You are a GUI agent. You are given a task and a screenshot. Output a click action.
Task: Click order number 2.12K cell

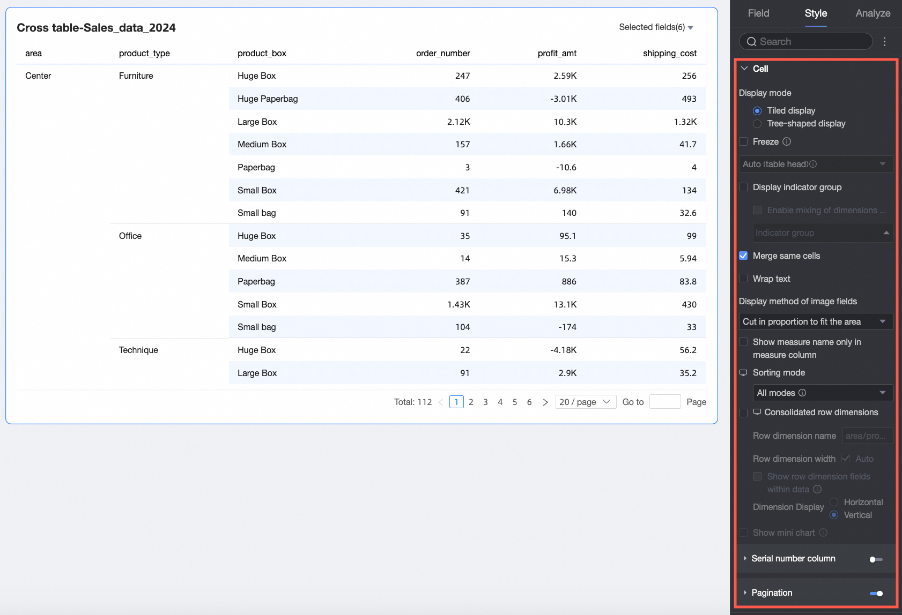coord(459,122)
